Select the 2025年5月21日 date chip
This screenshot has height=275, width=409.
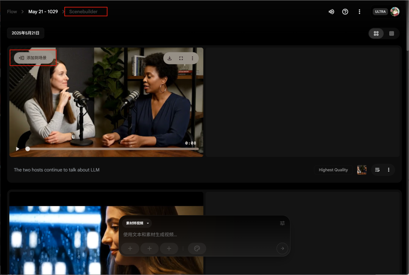click(26, 33)
